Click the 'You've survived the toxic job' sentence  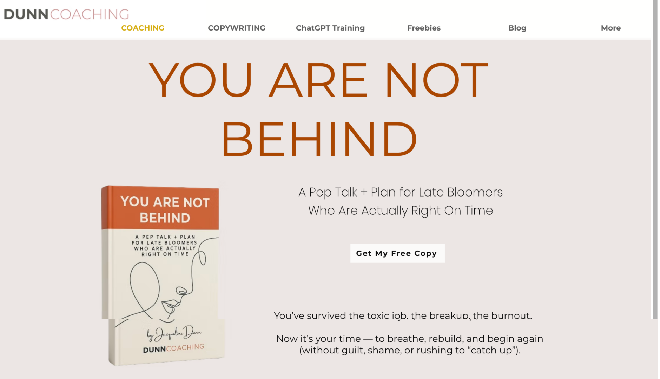pyautogui.click(x=403, y=316)
